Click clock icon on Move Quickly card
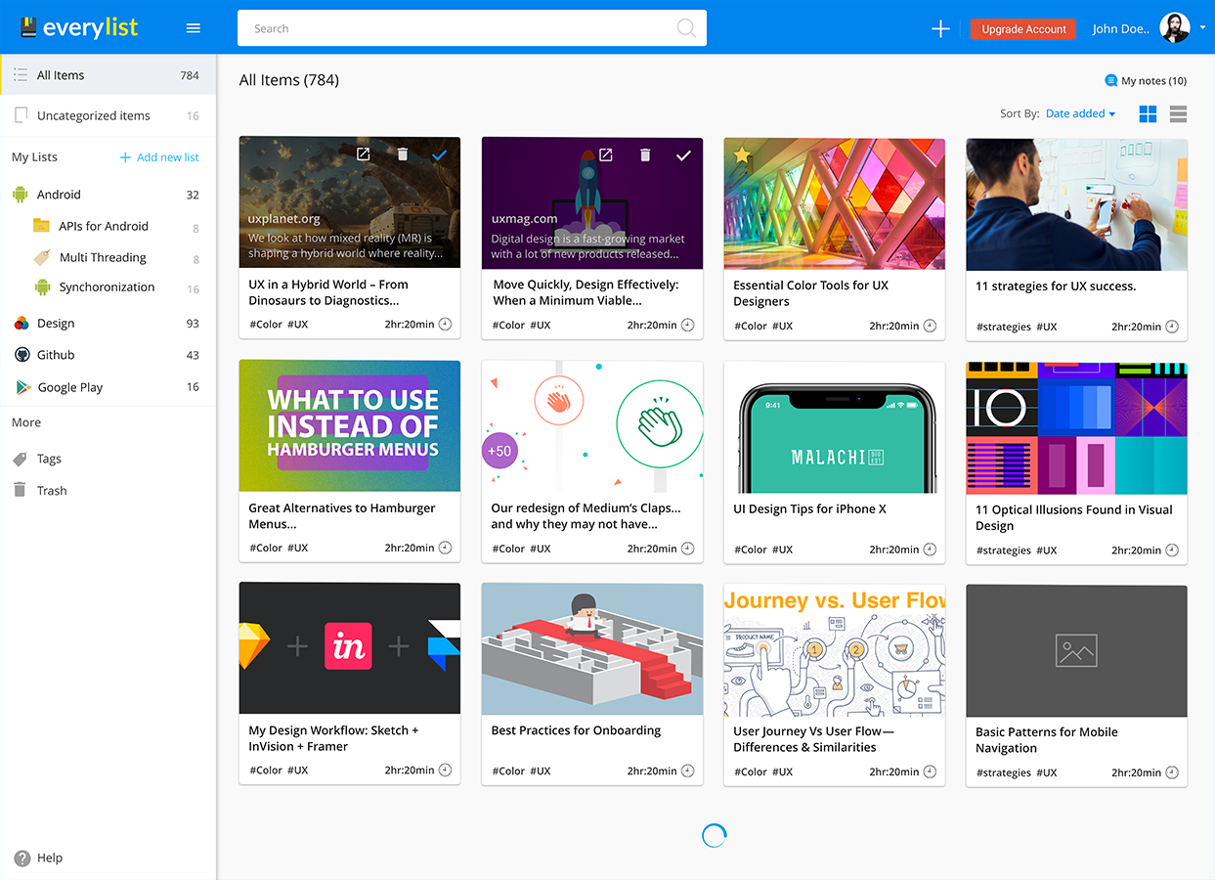Image resolution: width=1215 pixels, height=880 pixels. tap(687, 325)
